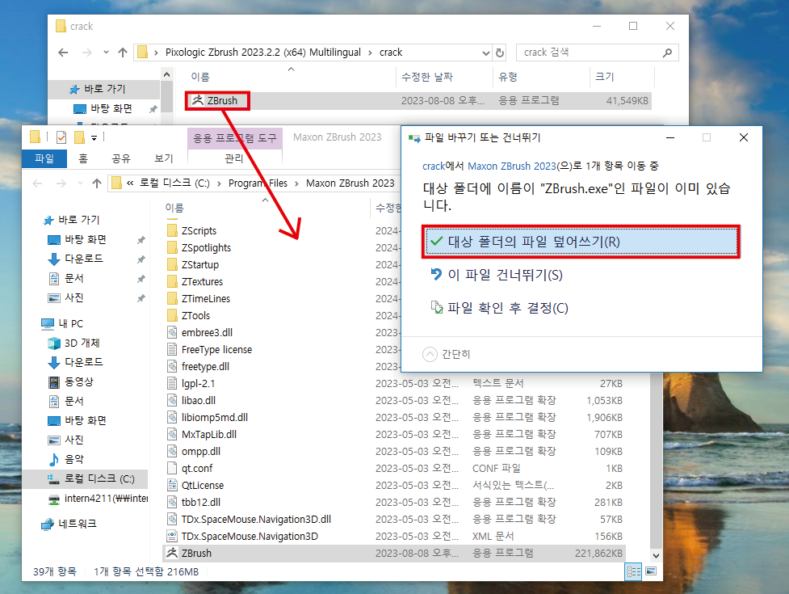The height and width of the screenshot is (594, 789).
Task: Select ZBrush application in Maxon folder
Action: coord(395,554)
